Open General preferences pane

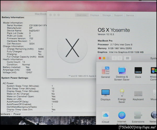point(105,72)
